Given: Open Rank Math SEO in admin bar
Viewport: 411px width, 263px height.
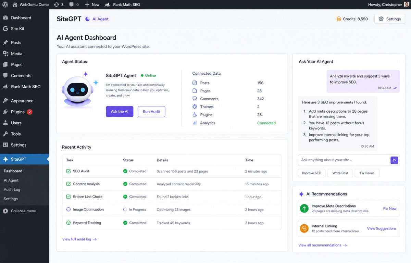Looking at the screenshot, I should point(122,4).
